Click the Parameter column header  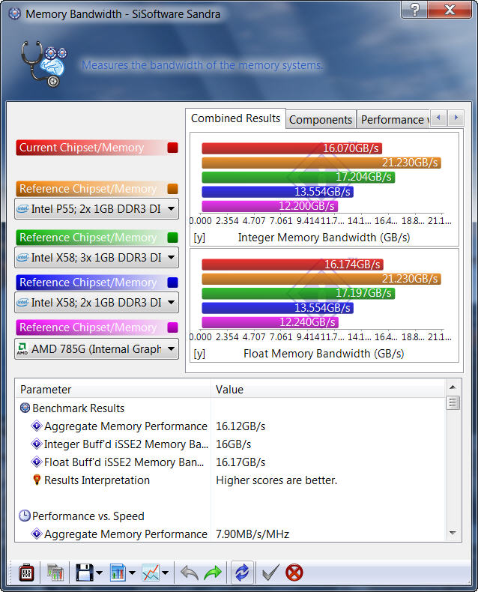click(113, 389)
